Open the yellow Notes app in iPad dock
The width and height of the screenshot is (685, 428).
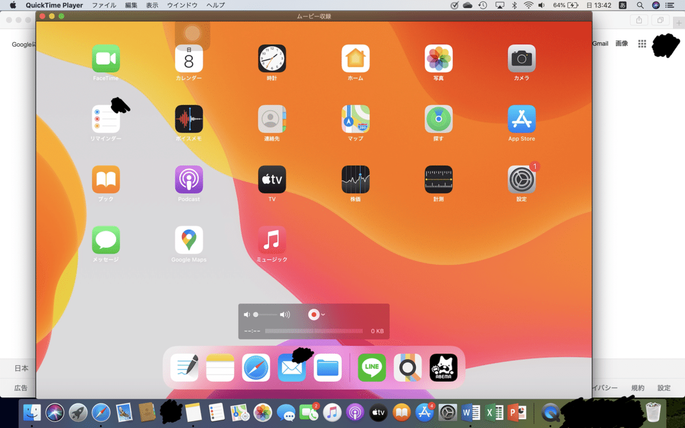[x=220, y=368]
